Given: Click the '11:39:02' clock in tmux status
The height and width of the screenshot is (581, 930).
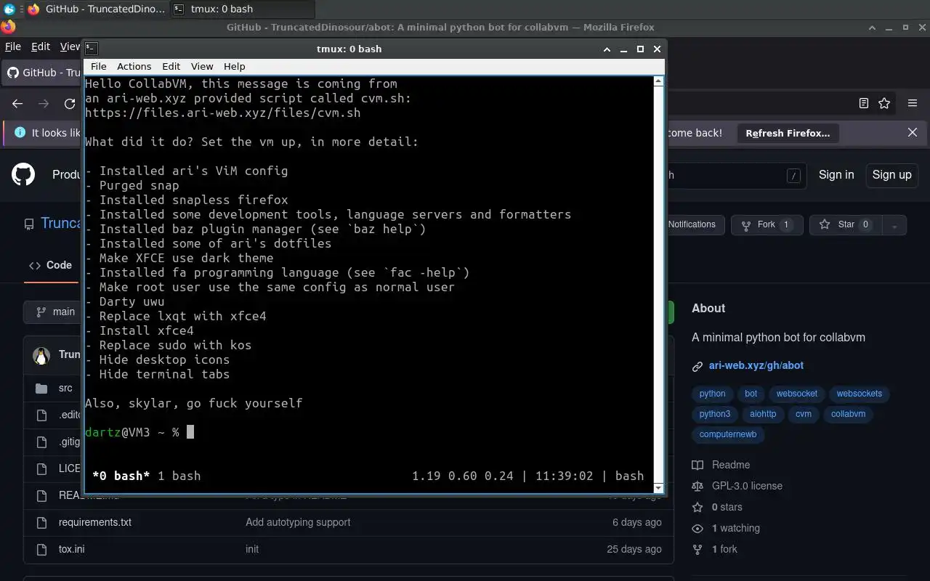Looking at the screenshot, I should pos(564,476).
